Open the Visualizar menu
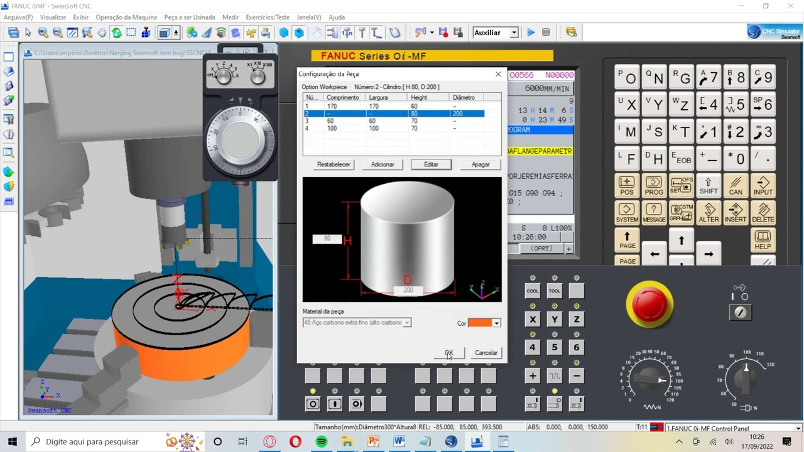 pos(53,17)
